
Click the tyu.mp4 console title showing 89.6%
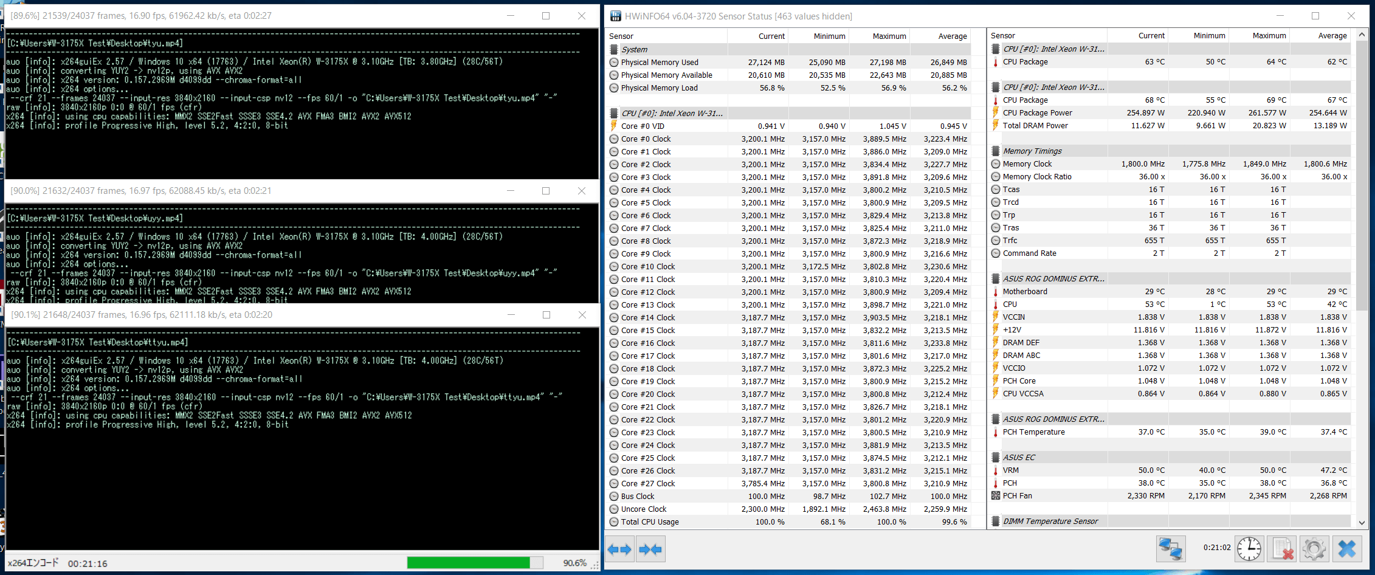141,16
